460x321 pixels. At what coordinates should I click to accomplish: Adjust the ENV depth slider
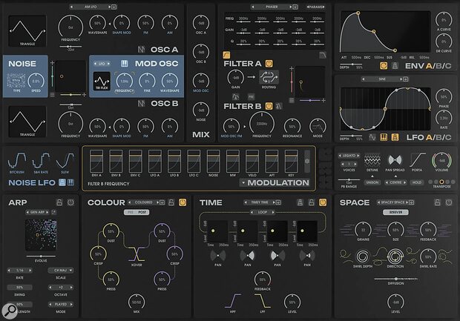(x=351, y=64)
